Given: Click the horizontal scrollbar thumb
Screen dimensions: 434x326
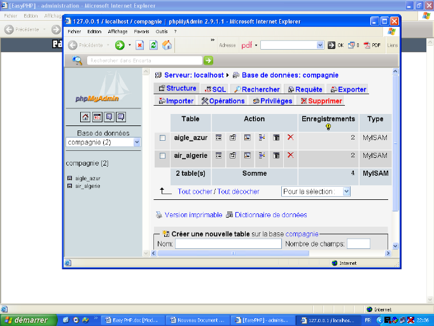Looking at the screenshot, I should tap(233, 253).
